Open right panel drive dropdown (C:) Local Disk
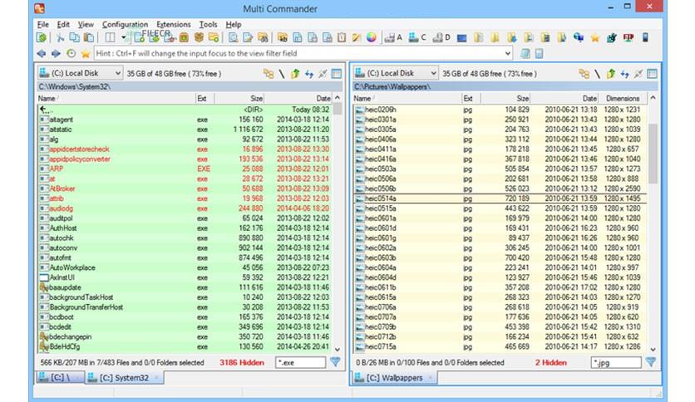Image resolution: width=695 pixels, height=402 pixels. [x=396, y=73]
